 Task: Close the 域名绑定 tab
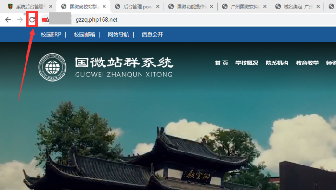(318, 7)
